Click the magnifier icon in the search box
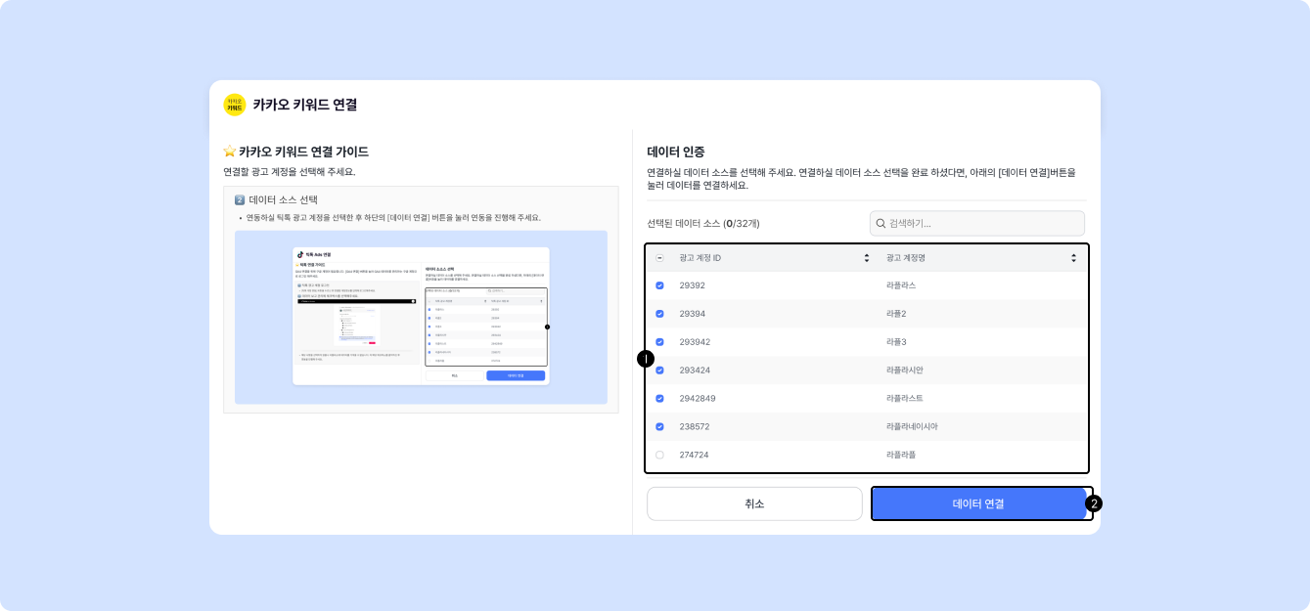Screen dimensions: 1310x611 (881, 224)
